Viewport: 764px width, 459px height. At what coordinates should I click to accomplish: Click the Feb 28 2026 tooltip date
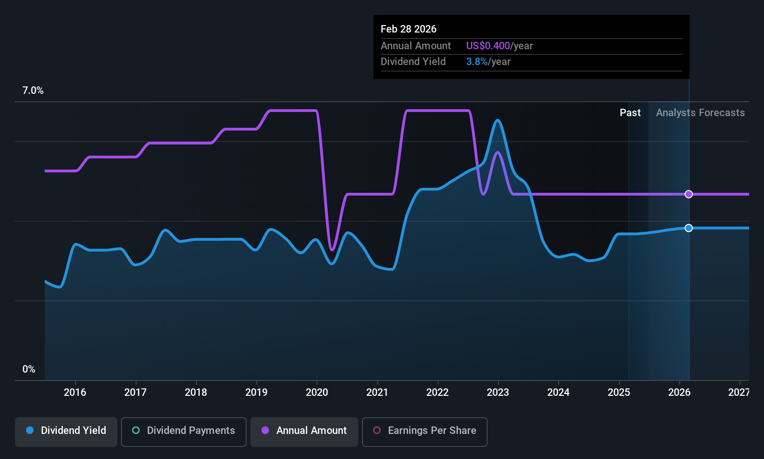pyautogui.click(x=409, y=29)
